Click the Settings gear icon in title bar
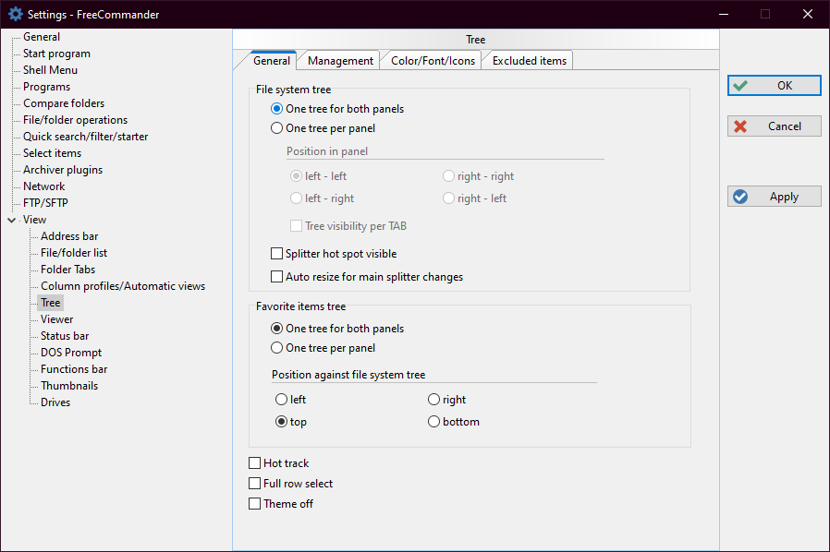The image size is (830, 552). [15, 14]
